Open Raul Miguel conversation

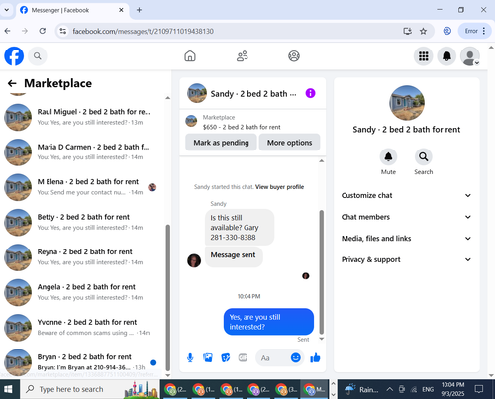click(x=82, y=117)
